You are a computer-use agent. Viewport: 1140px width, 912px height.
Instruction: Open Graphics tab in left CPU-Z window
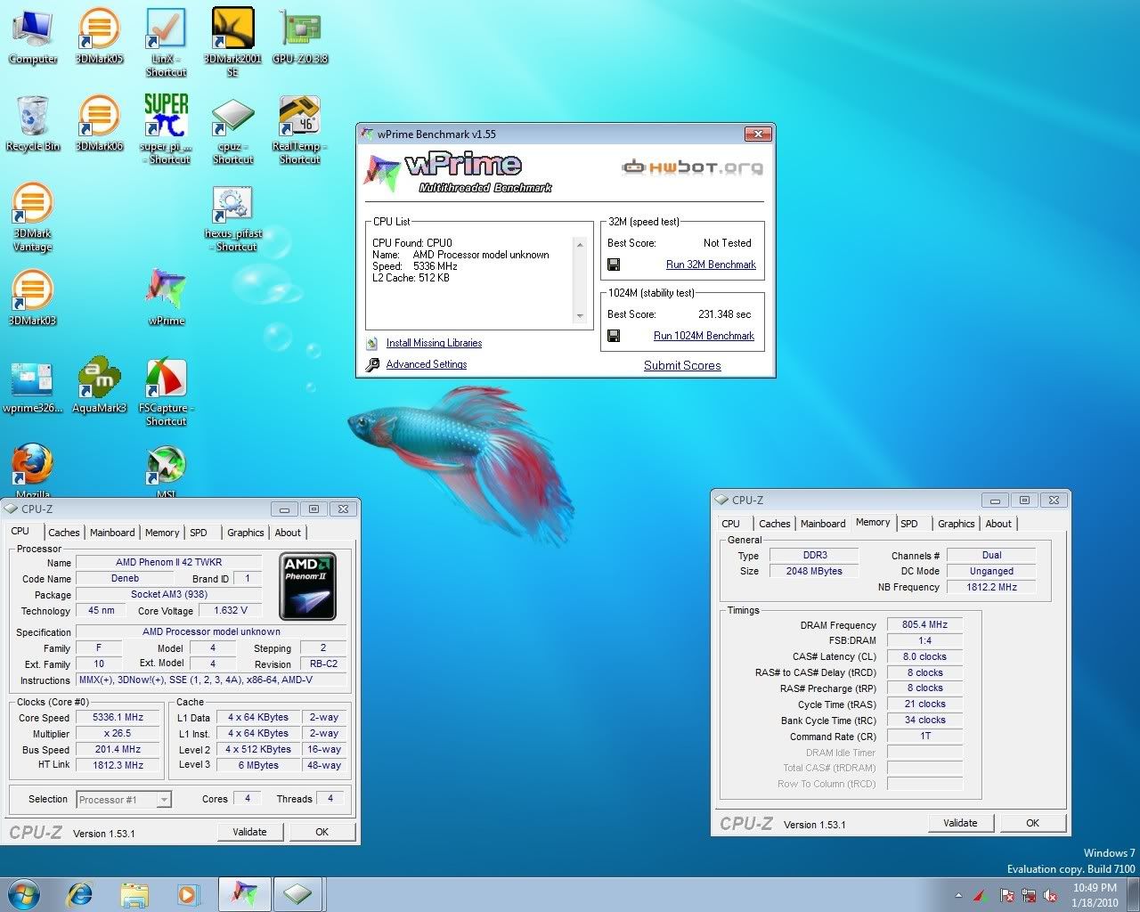pyautogui.click(x=246, y=533)
